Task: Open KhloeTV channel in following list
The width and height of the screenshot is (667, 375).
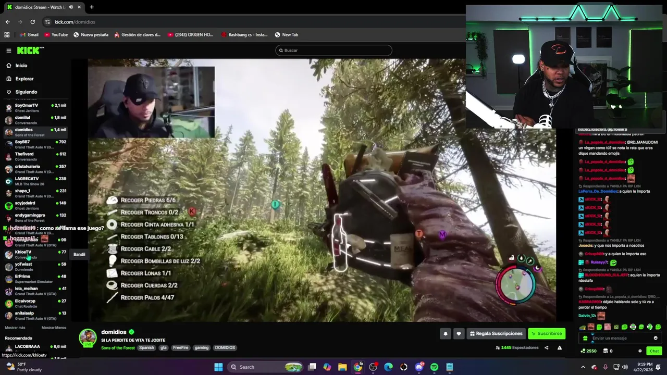Action: coord(35,254)
